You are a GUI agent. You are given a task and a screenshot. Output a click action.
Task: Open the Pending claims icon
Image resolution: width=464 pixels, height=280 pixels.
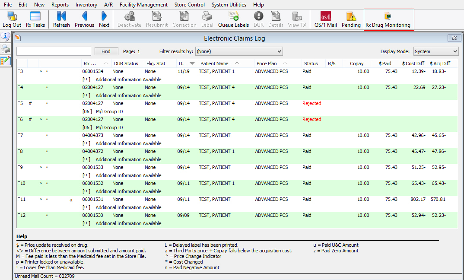click(x=351, y=19)
